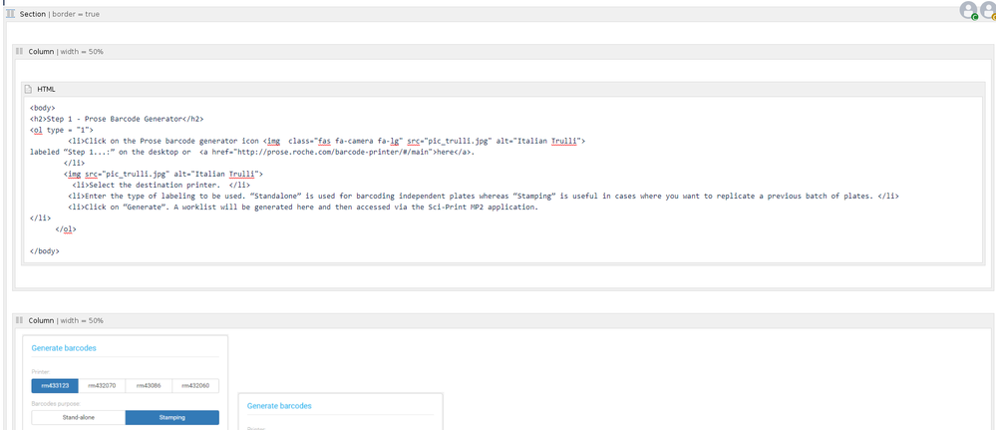Select printer rm432070 in the barcode image
996x430 pixels.
pyautogui.click(x=102, y=385)
